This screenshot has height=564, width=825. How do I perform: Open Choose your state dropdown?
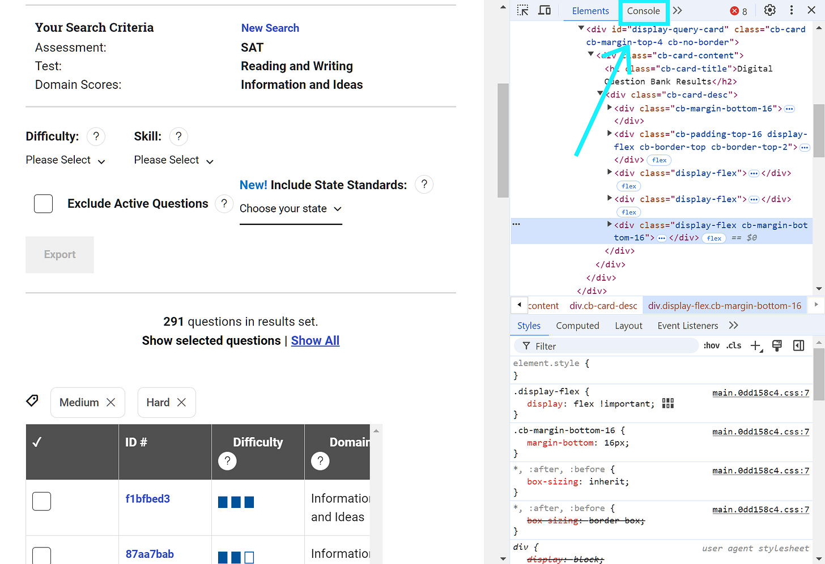[x=291, y=209]
